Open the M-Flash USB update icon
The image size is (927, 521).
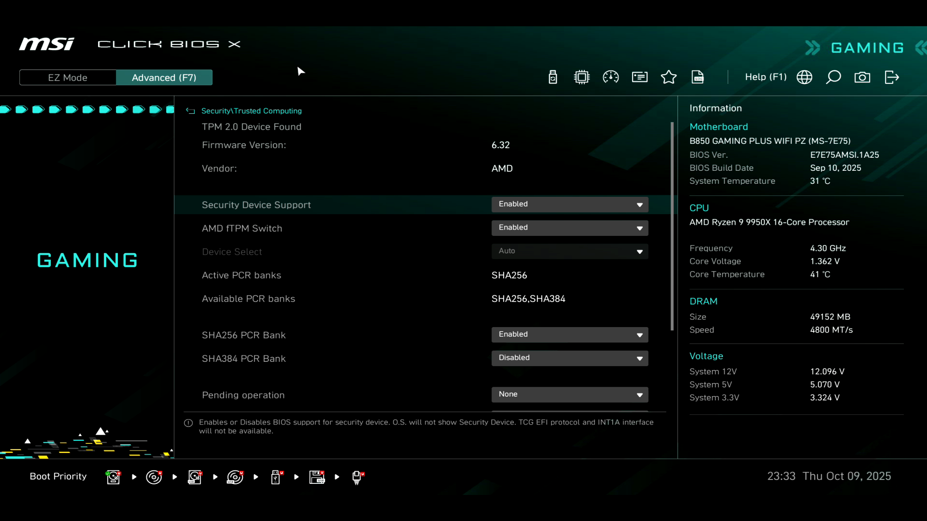[553, 77]
